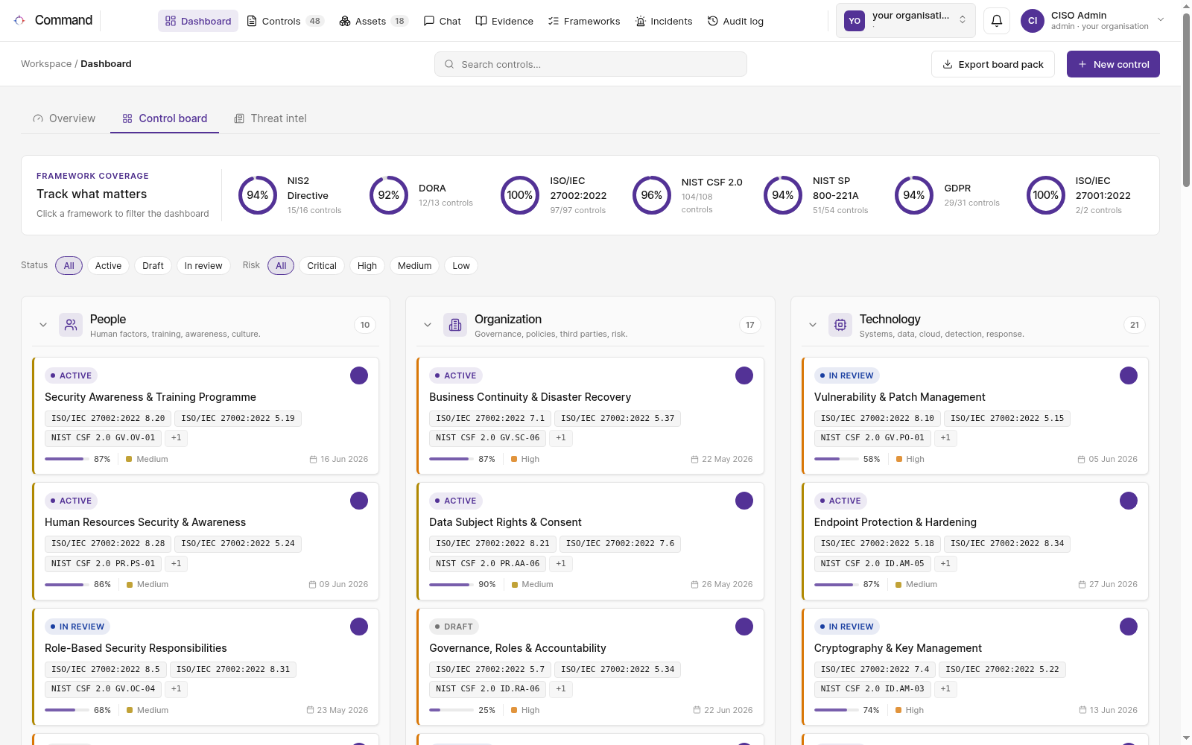1192x745 pixels.
Task: Open the Chat page
Action: click(443, 21)
